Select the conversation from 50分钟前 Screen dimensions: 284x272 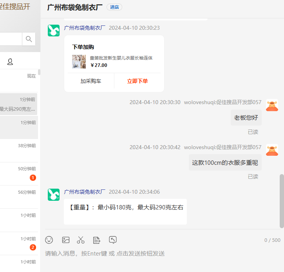[x=19, y=174]
